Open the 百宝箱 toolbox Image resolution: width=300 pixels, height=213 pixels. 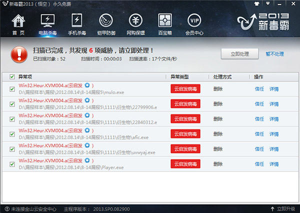point(165,24)
